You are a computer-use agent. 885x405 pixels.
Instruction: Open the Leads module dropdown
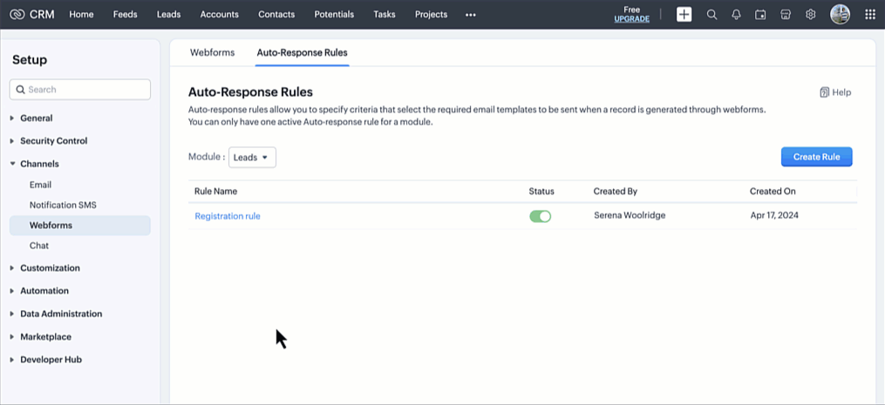click(252, 158)
